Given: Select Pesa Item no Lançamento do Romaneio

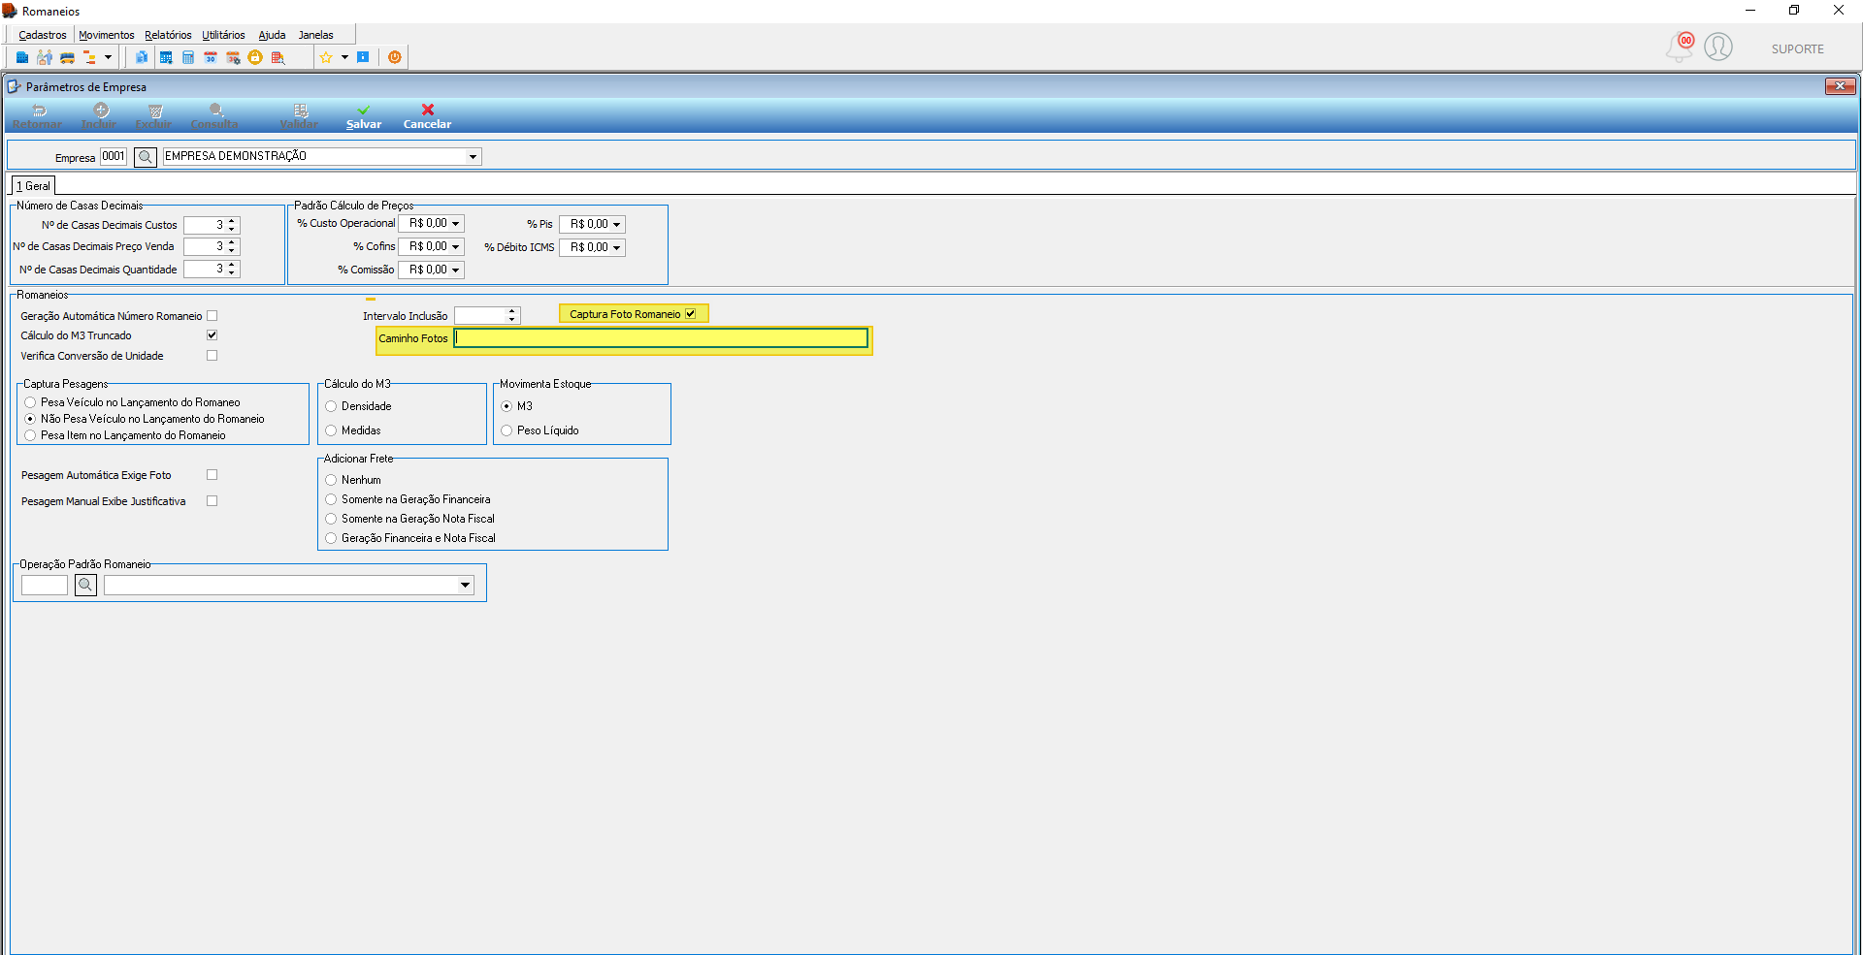Looking at the screenshot, I should (31, 435).
